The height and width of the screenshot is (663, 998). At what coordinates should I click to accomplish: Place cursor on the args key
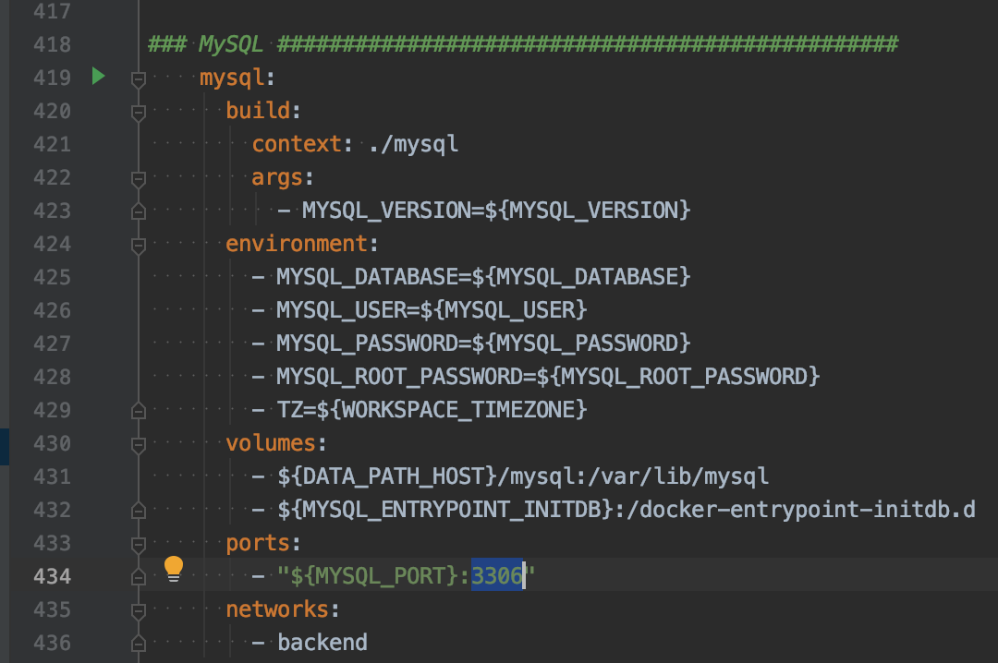[x=277, y=177]
